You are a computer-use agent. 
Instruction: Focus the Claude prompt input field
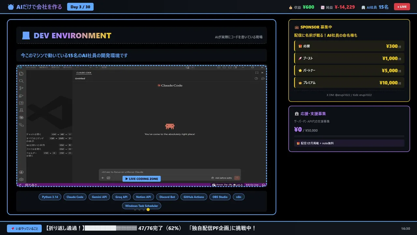[170, 172]
